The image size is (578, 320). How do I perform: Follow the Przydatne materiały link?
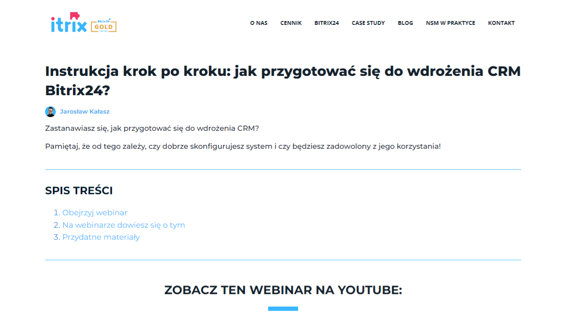100,237
